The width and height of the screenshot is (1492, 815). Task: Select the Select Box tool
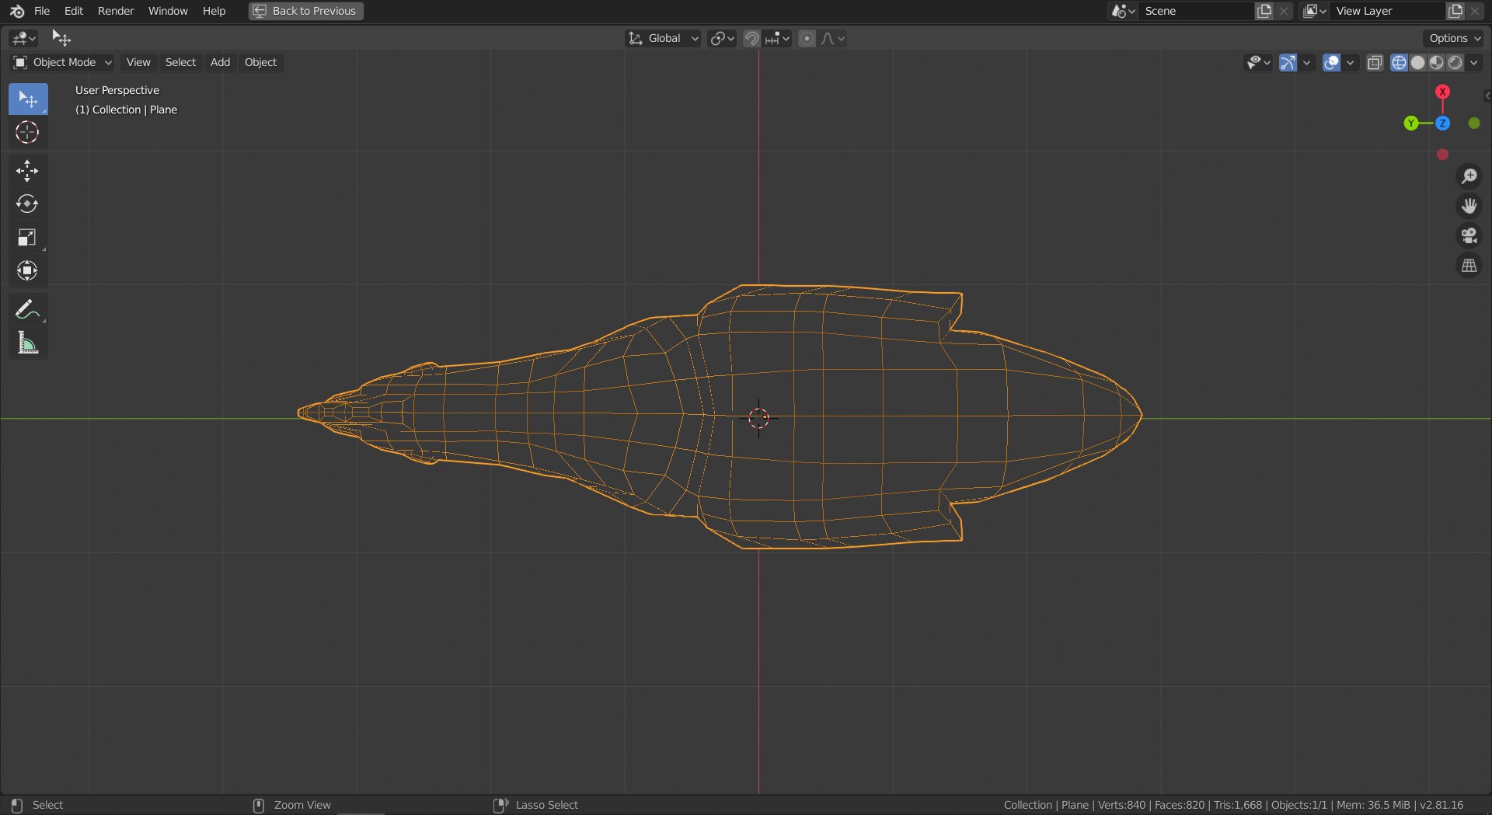[28, 99]
